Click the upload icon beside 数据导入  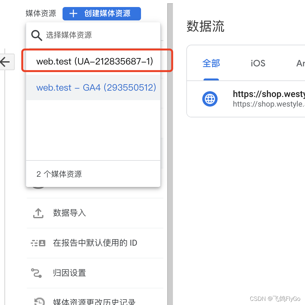click(38, 213)
